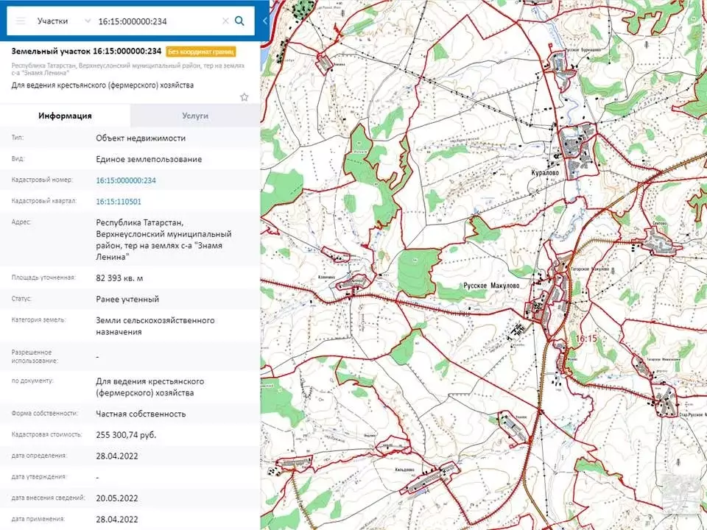The width and height of the screenshot is (707, 530).
Task: Click the Без координат границ badge
Action: (x=201, y=52)
